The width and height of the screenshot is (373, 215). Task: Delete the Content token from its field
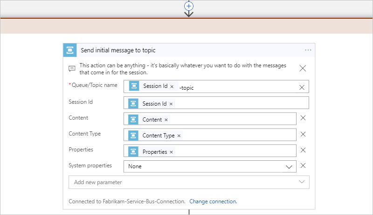click(166, 120)
